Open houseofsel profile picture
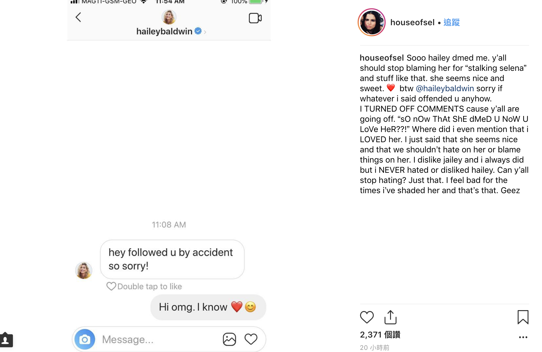 (372, 22)
